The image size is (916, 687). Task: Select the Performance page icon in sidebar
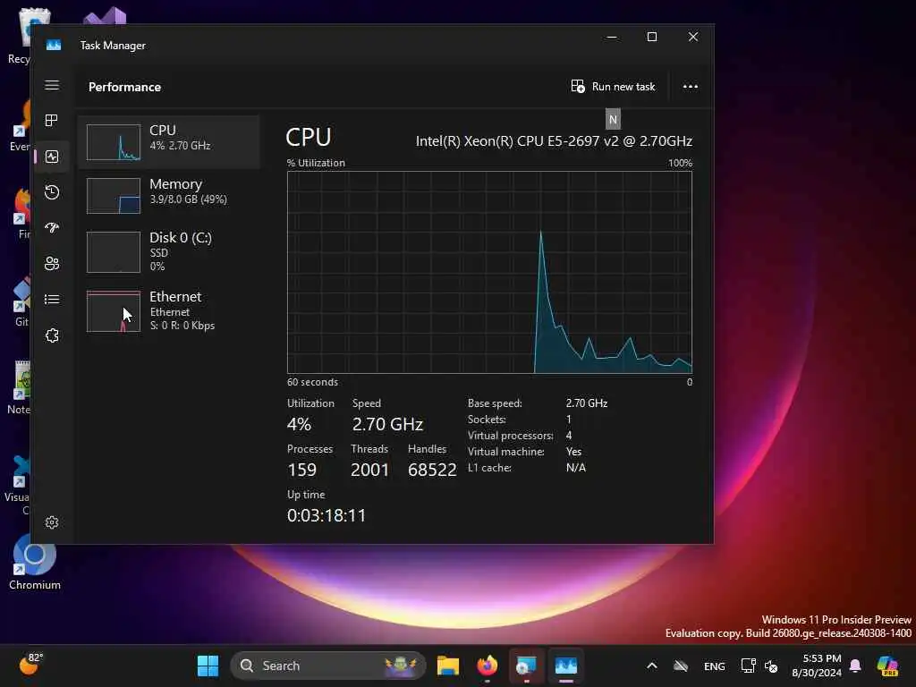point(52,157)
